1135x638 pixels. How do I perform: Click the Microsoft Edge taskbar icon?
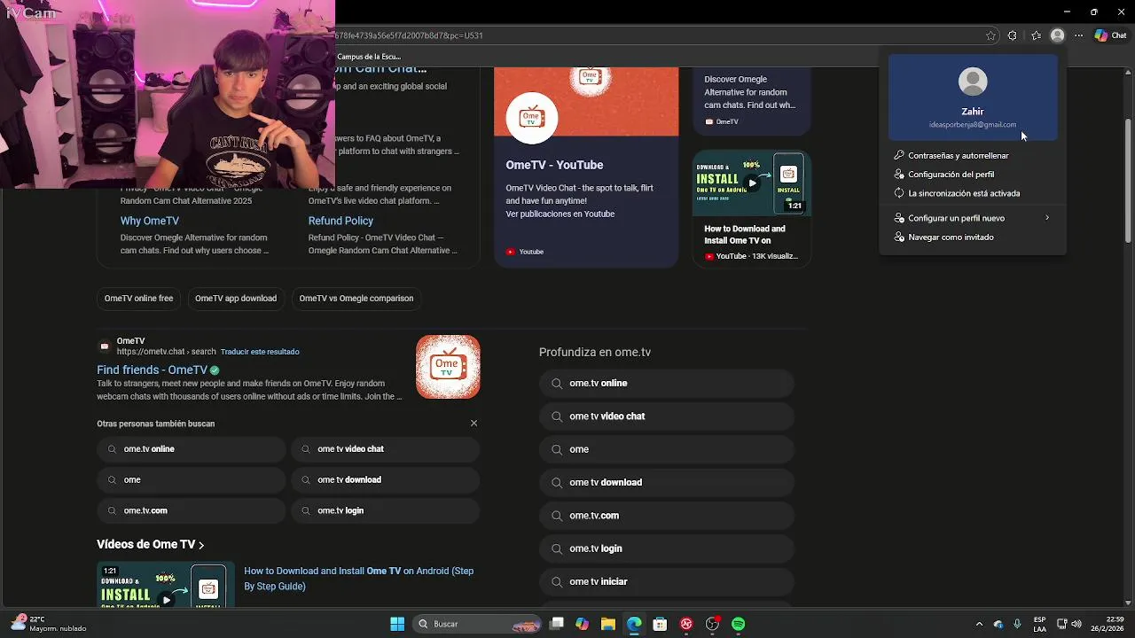click(x=634, y=624)
